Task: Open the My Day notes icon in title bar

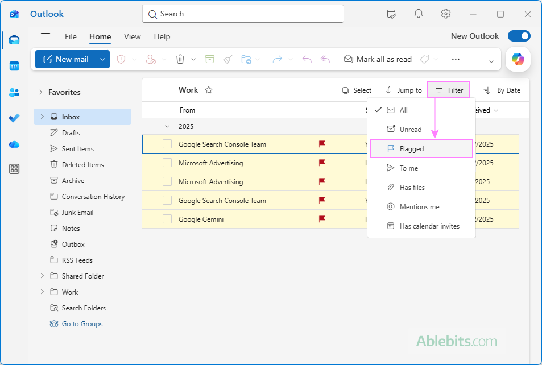Action: point(391,14)
